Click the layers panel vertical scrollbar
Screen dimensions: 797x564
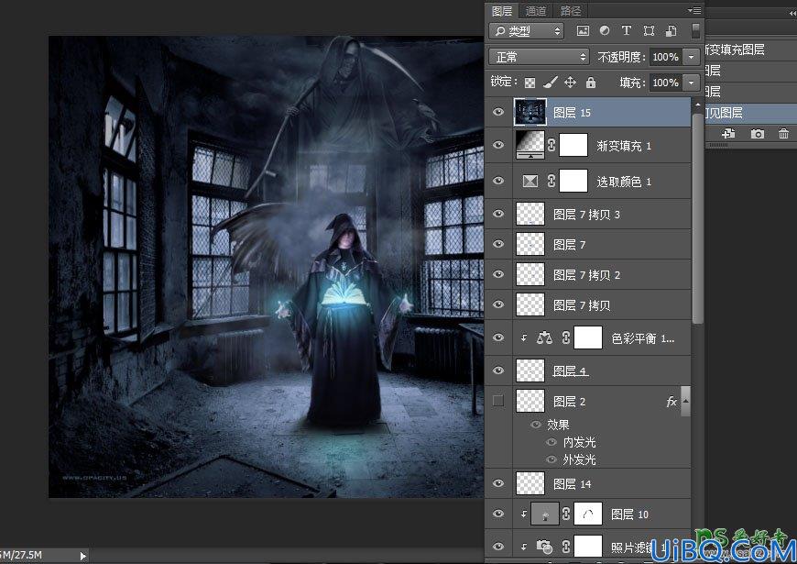[698, 219]
